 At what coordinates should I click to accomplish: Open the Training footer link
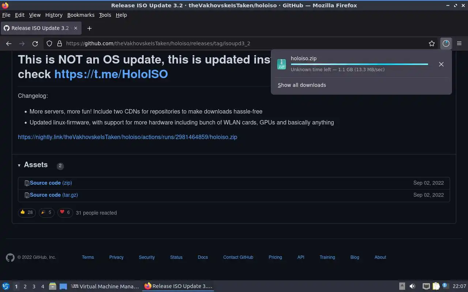point(327,257)
